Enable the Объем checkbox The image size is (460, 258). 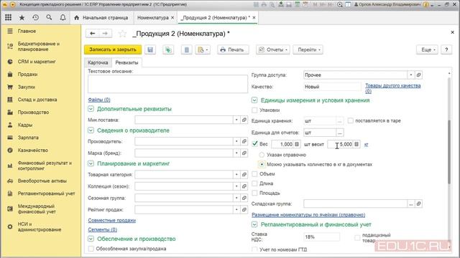click(x=254, y=173)
